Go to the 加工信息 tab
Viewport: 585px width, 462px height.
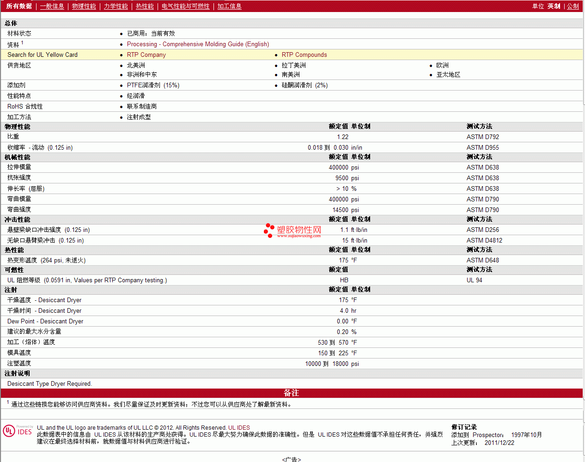click(x=229, y=6)
